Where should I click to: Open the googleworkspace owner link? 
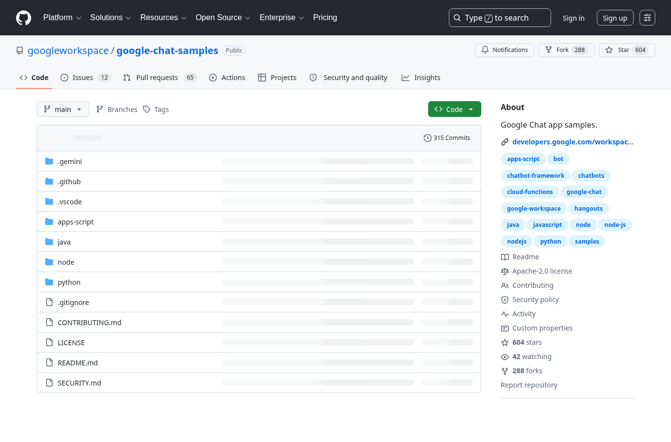point(68,51)
